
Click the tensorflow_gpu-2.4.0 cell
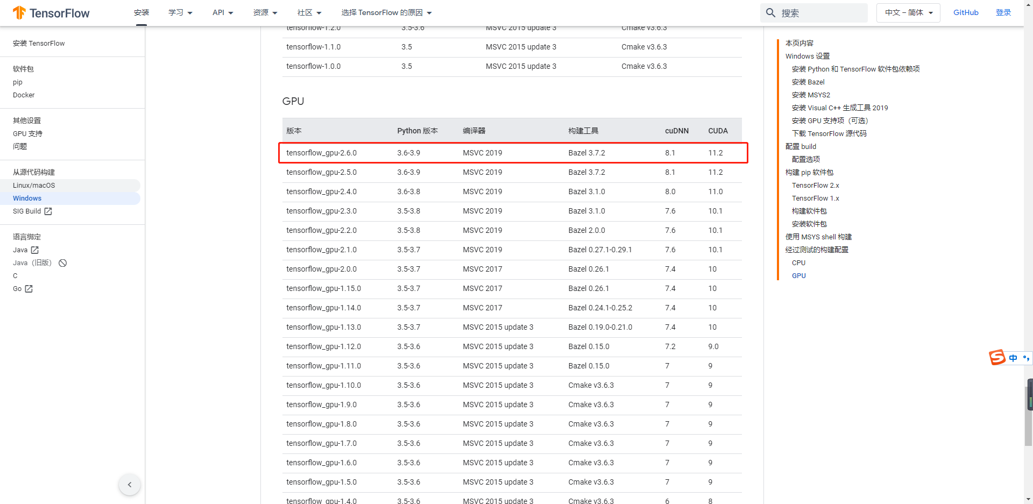(x=322, y=192)
